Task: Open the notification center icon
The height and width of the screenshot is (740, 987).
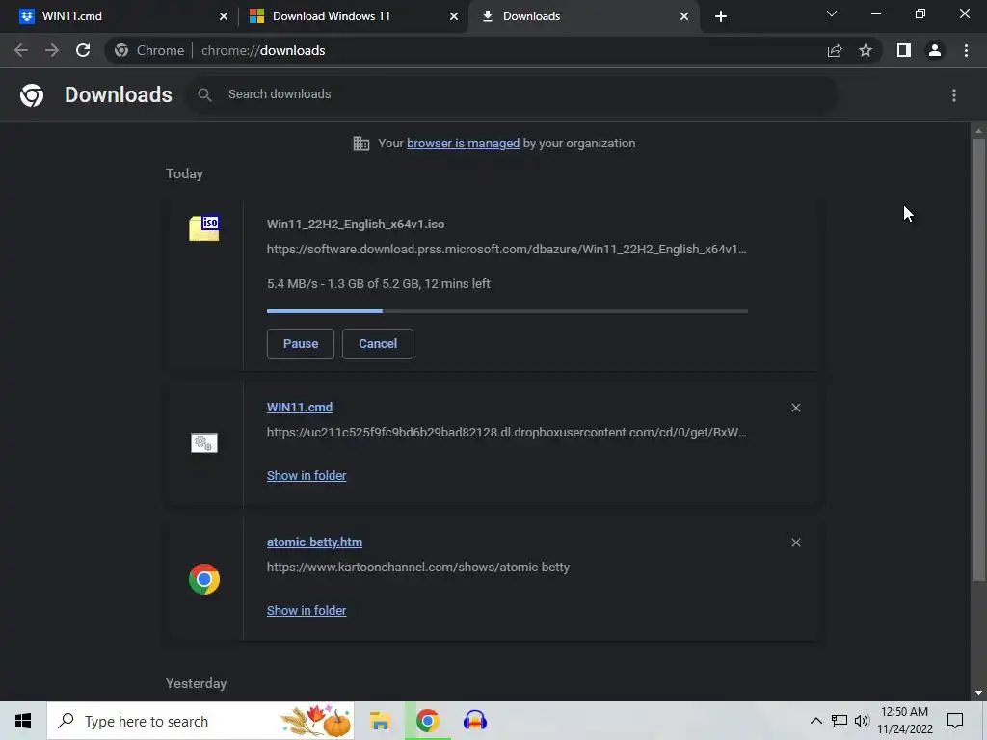Action: (955, 721)
